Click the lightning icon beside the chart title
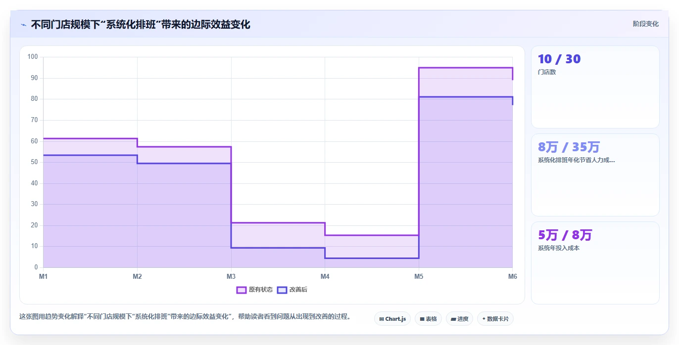Image resolution: width=679 pixels, height=345 pixels. pos(23,25)
